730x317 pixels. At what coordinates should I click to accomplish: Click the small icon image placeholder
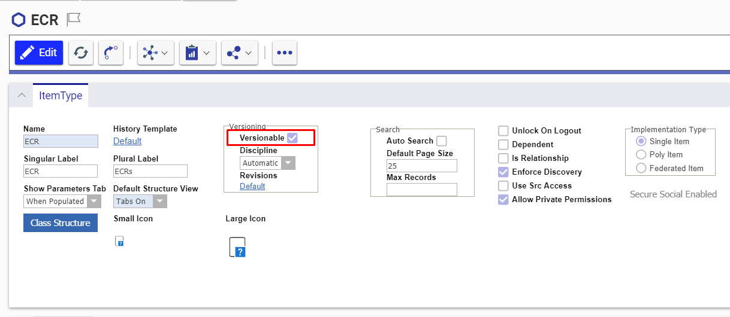119,241
